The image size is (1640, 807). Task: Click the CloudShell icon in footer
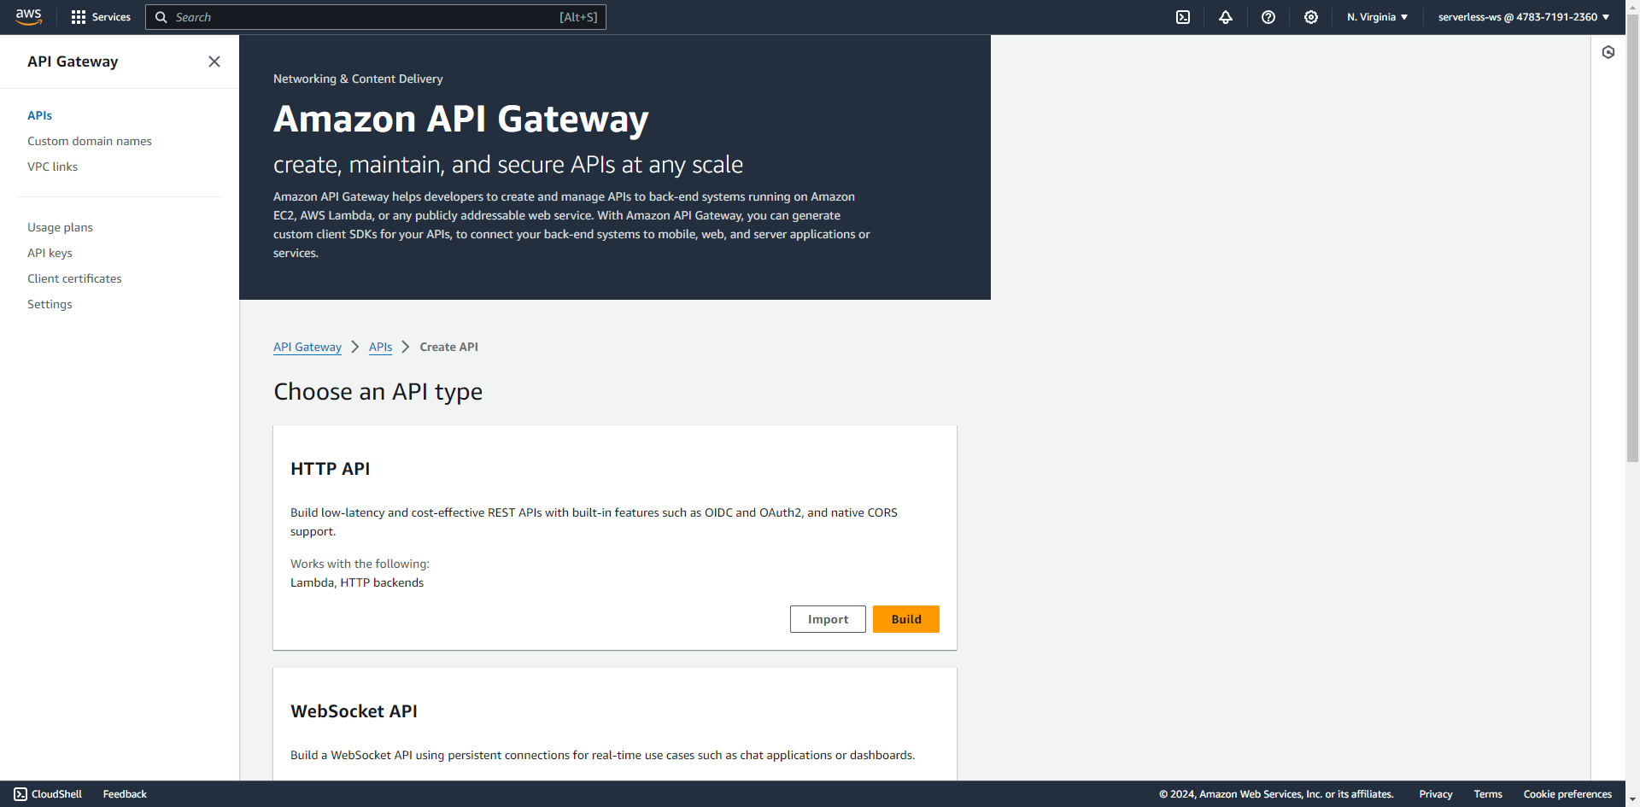pyautogui.click(x=20, y=794)
